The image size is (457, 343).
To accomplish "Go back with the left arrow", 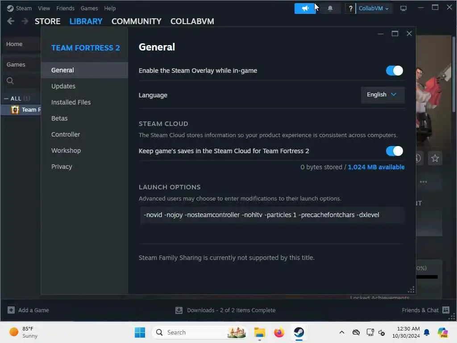I will [11, 21].
